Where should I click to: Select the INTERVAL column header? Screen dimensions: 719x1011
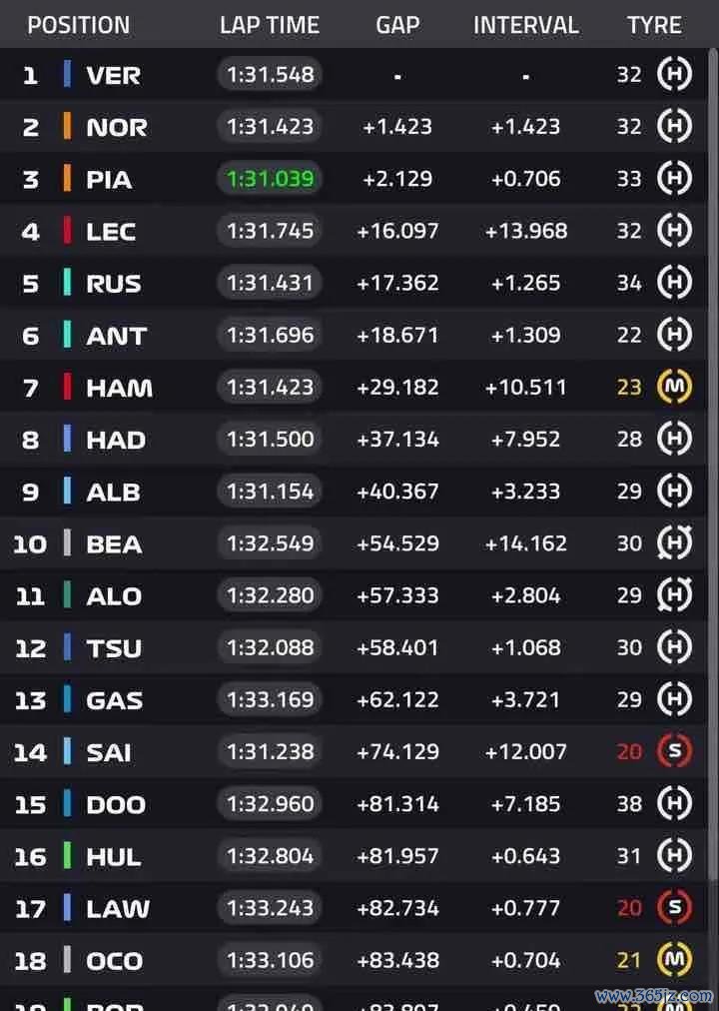(525, 25)
